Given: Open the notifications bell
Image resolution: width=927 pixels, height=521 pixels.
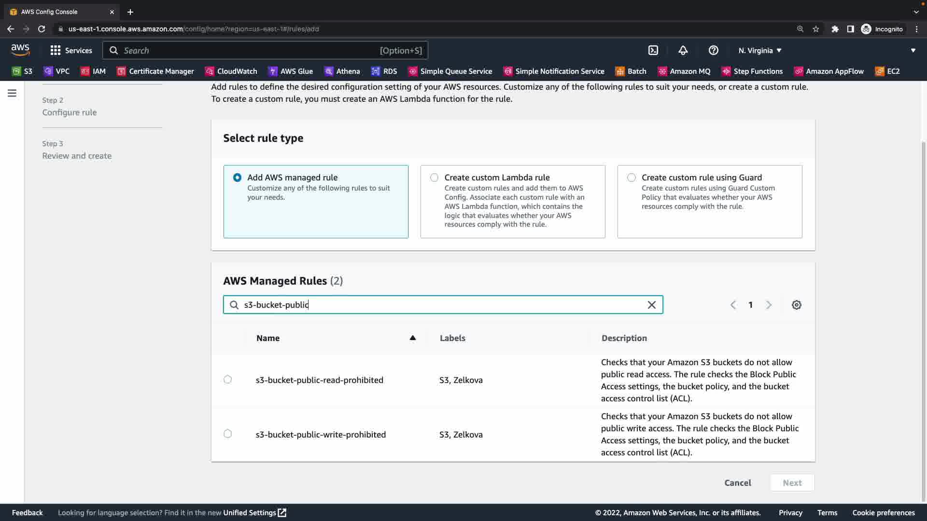Looking at the screenshot, I should point(683,50).
